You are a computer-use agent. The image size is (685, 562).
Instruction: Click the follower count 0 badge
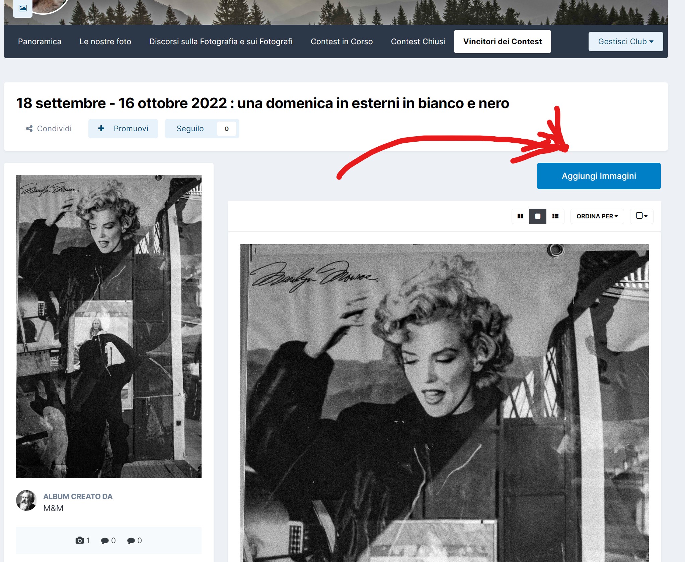tap(227, 129)
